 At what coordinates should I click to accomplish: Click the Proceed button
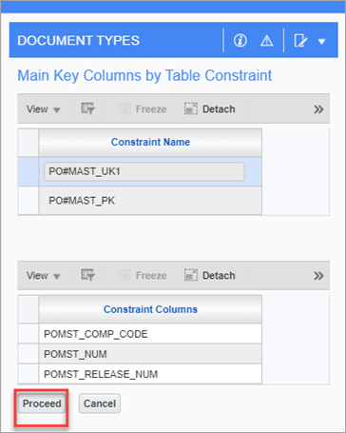(42, 403)
